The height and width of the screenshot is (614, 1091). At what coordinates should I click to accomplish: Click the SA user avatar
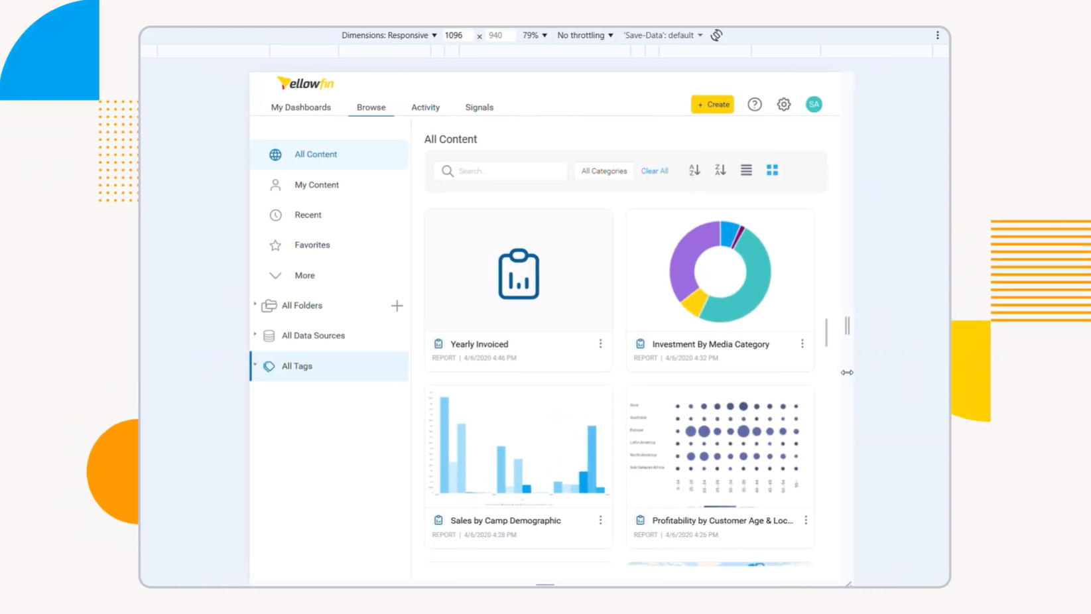(x=814, y=104)
